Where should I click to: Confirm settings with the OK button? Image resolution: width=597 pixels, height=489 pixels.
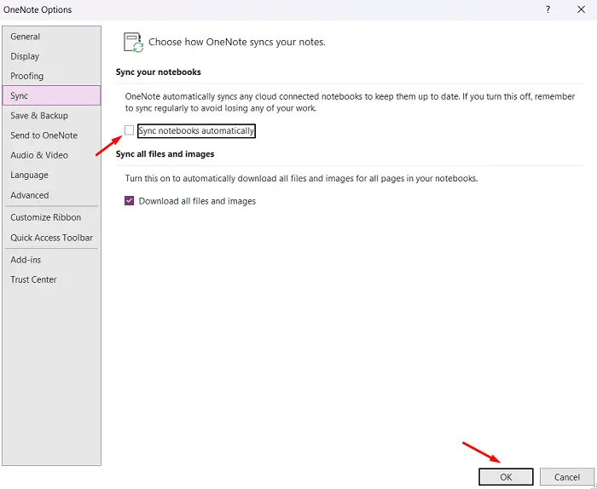click(506, 477)
